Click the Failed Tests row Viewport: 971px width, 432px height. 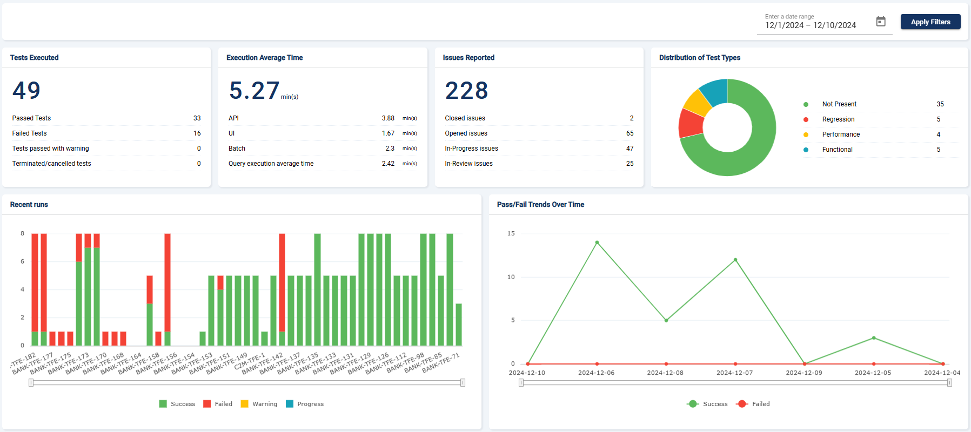tap(106, 133)
